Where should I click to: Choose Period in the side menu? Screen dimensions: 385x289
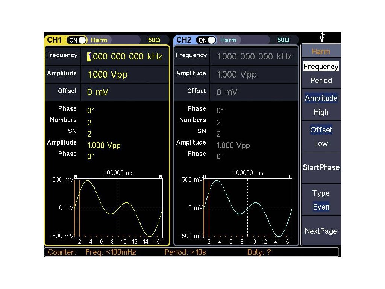[x=321, y=81]
